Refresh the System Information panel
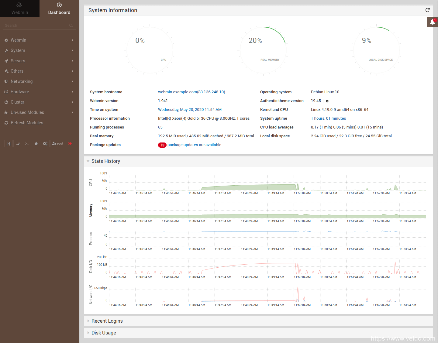 [x=427, y=10]
